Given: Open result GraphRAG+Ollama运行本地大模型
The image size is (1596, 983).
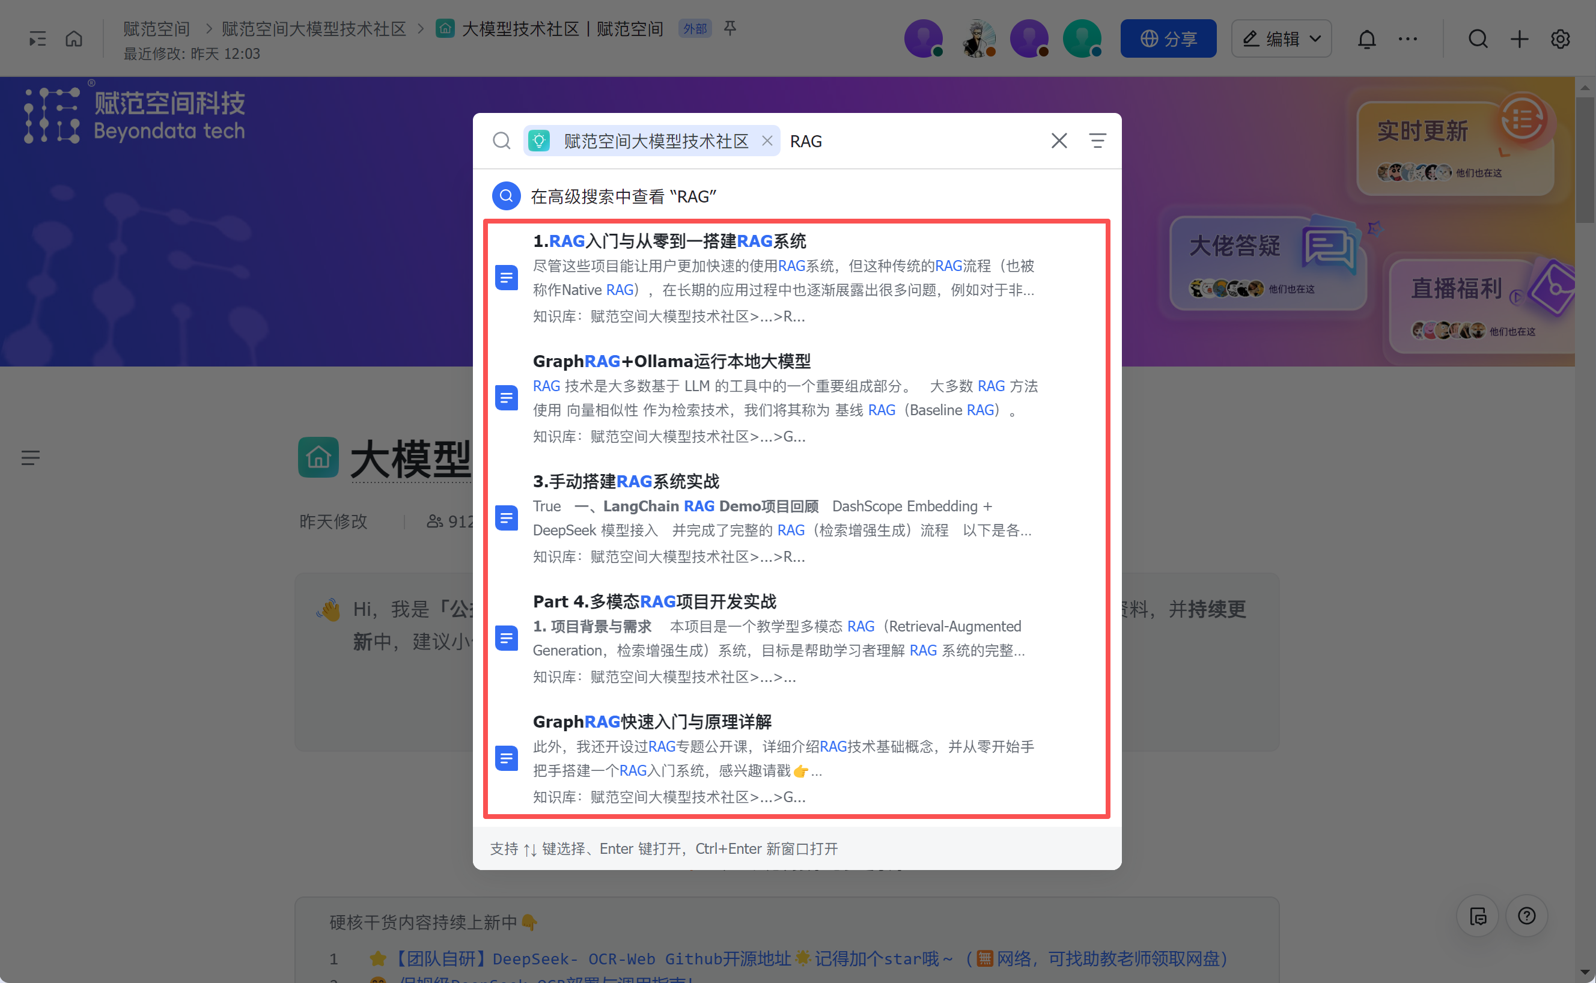Looking at the screenshot, I should (x=797, y=398).
